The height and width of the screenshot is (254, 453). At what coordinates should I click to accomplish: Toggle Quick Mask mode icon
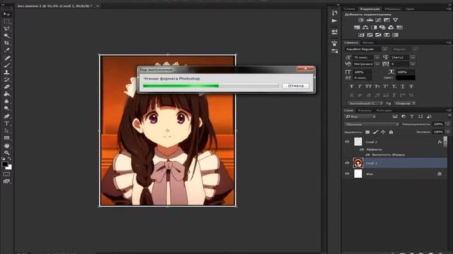tap(6, 174)
